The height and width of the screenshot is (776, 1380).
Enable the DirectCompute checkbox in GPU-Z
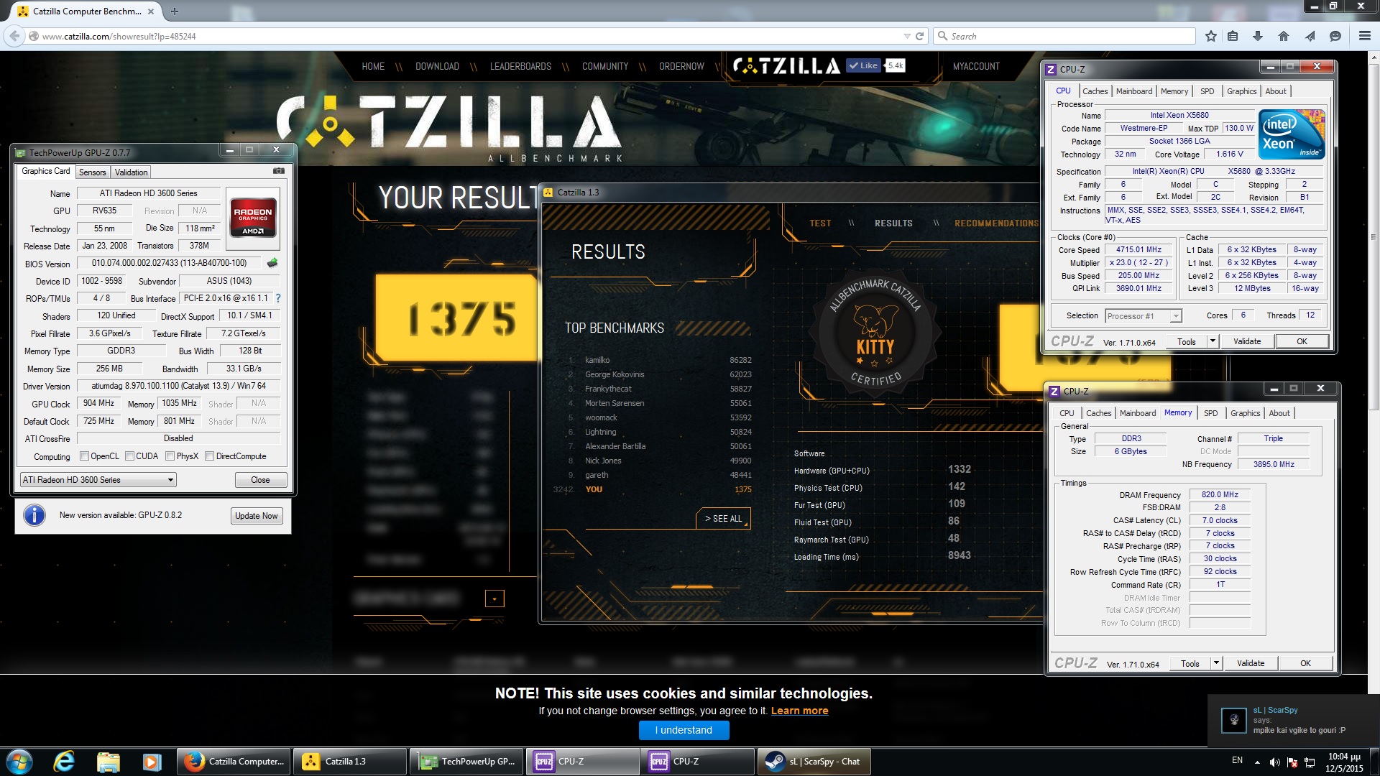(x=209, y=456)
